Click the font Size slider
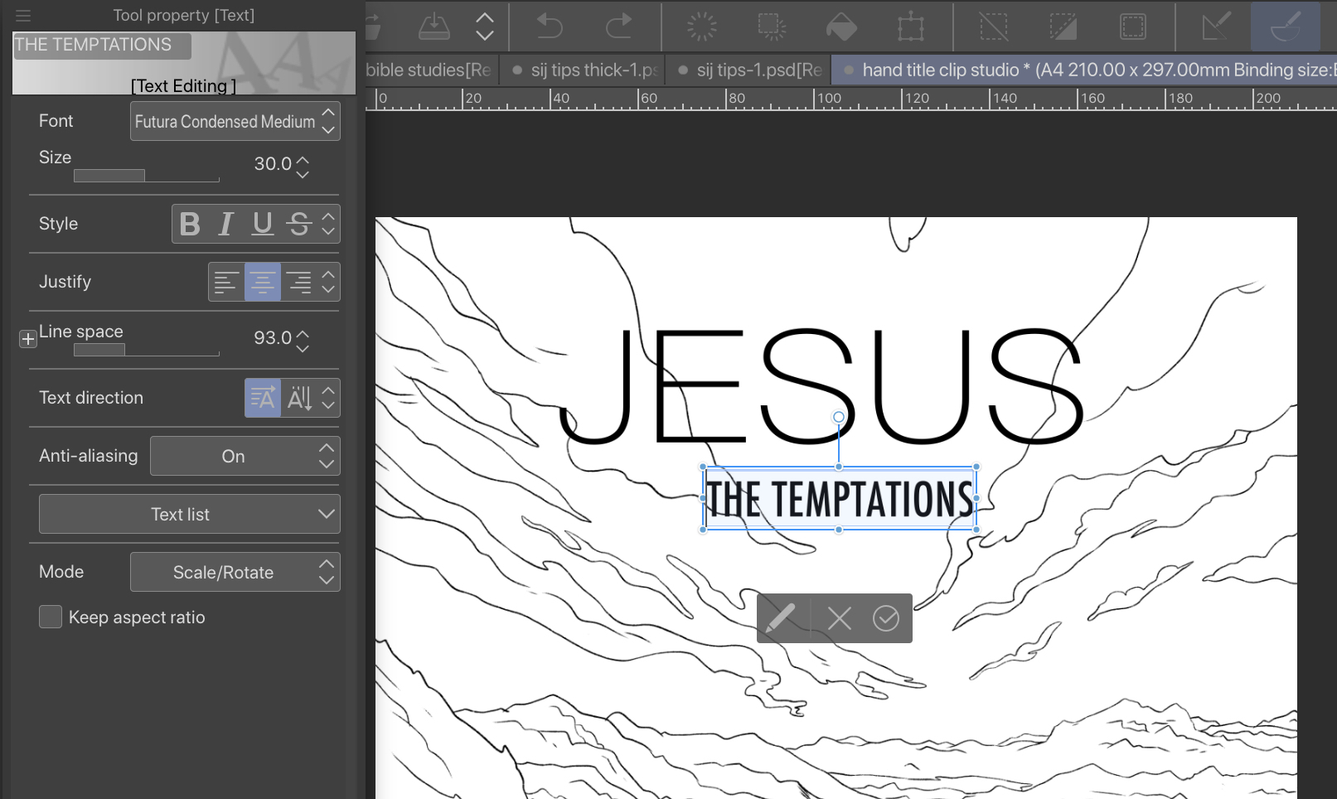 (146, 176)
